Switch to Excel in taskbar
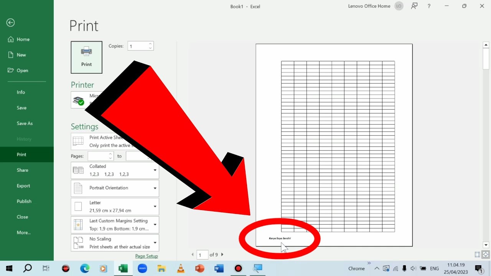Image resolution: width=491 pixels, height=276 pixels. click(x=123, y=268)
